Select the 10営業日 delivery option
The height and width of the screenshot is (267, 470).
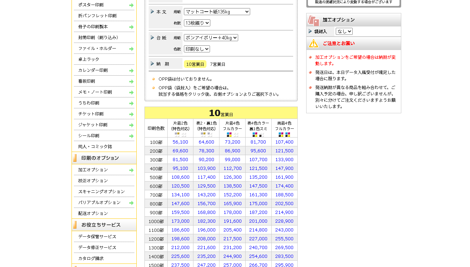coord(195,64)
